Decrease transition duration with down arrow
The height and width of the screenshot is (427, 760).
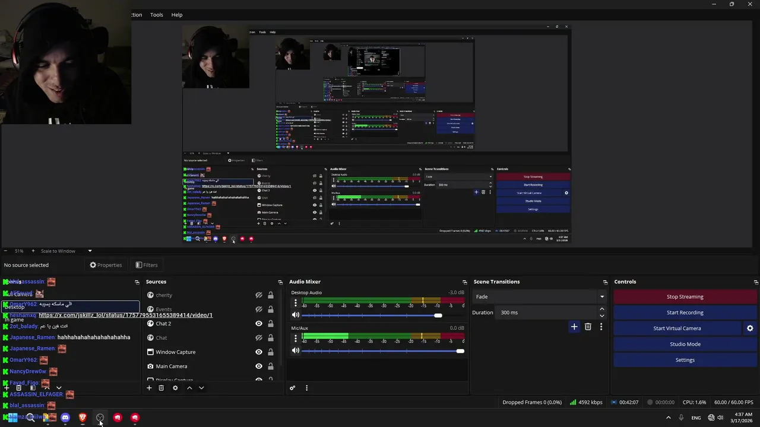(x=601, y=316)
